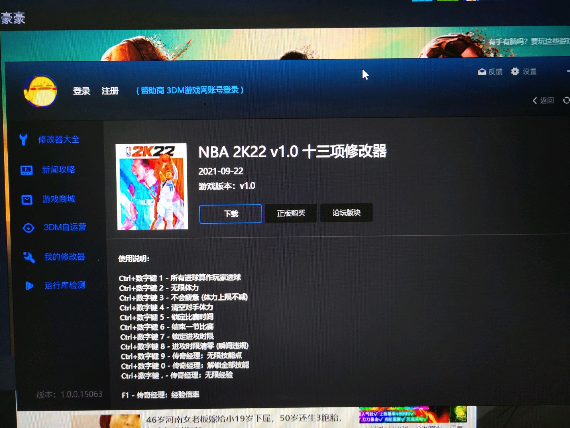
Task: Open the 注册 register link
Action: pyautogui.click(x=110, y=91)
